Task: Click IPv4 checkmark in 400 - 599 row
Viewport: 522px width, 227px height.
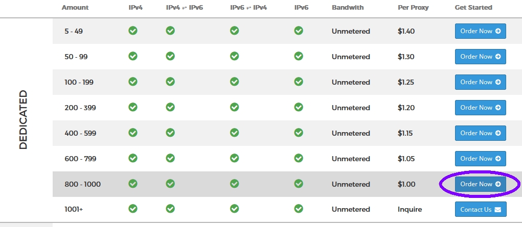Action: [133, 133]
